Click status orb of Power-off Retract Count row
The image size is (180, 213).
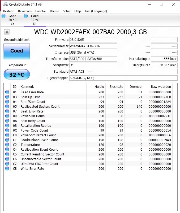[x=7, y=135]
